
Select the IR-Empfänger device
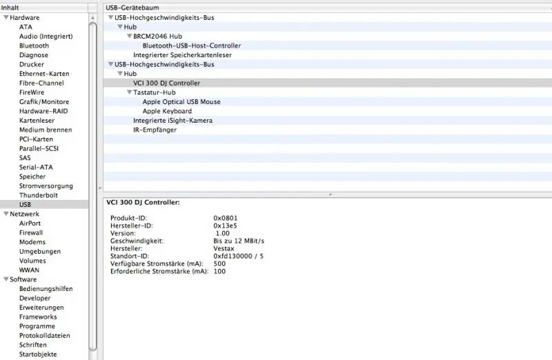coord(155,130)
